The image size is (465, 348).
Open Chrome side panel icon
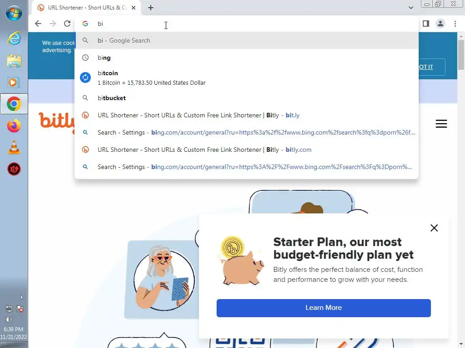pos(426,24)
